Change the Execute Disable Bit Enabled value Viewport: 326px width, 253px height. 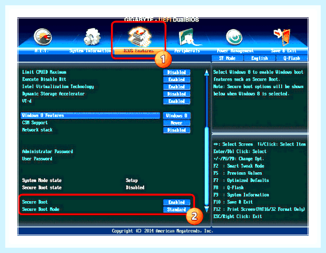click(x=177, y=80)
